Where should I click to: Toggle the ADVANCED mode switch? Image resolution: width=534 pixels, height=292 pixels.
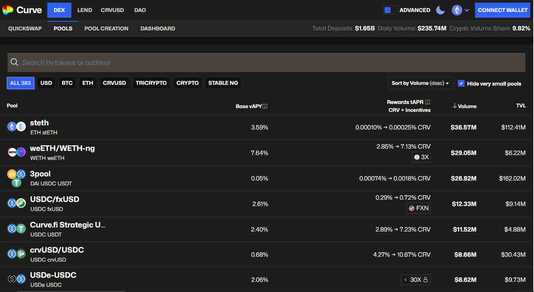pos(390,10)
